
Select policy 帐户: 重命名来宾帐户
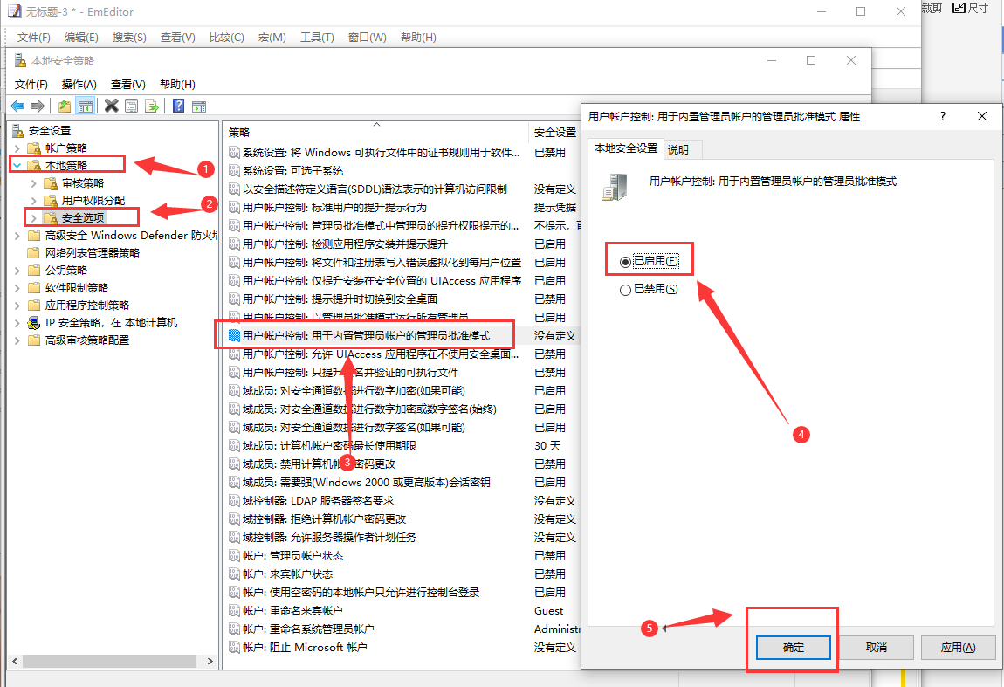pyautogui.click(x=292, y=611)
